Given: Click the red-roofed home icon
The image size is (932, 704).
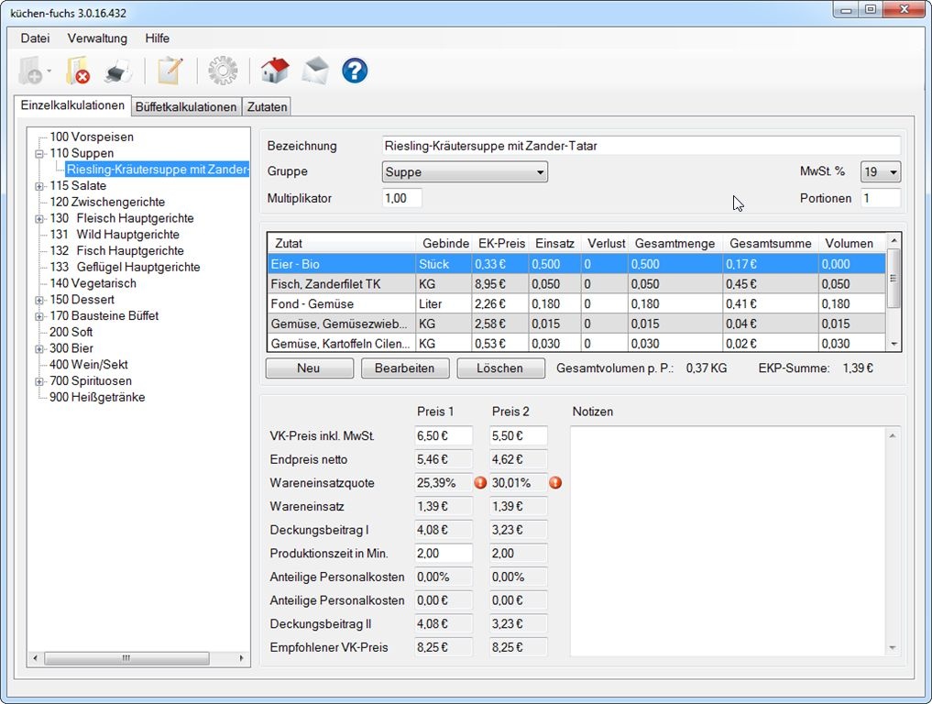Looking at the screenshot, I should [274, 71].
